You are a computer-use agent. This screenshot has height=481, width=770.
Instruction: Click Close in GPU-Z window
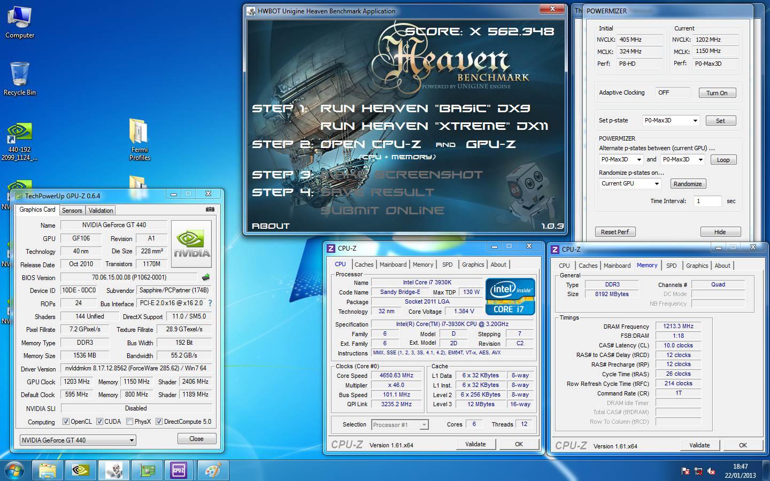pyautogui.click(x=196, y=438)
